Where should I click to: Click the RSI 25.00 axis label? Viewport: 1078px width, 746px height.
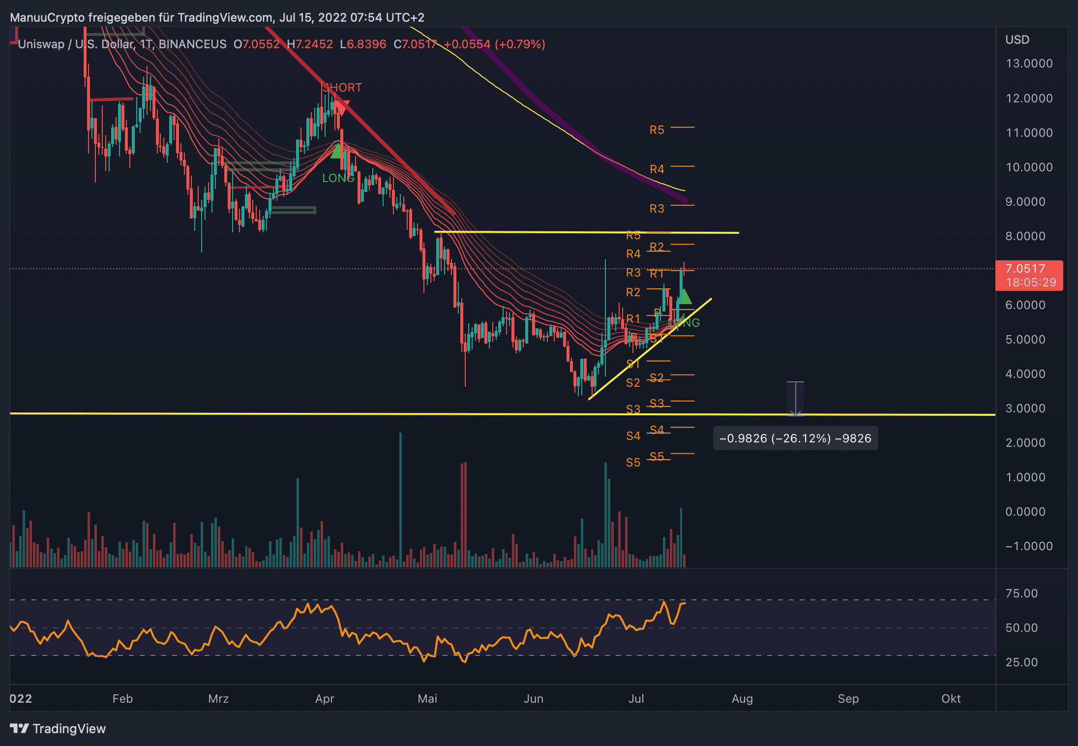(x=1021, y=662)
